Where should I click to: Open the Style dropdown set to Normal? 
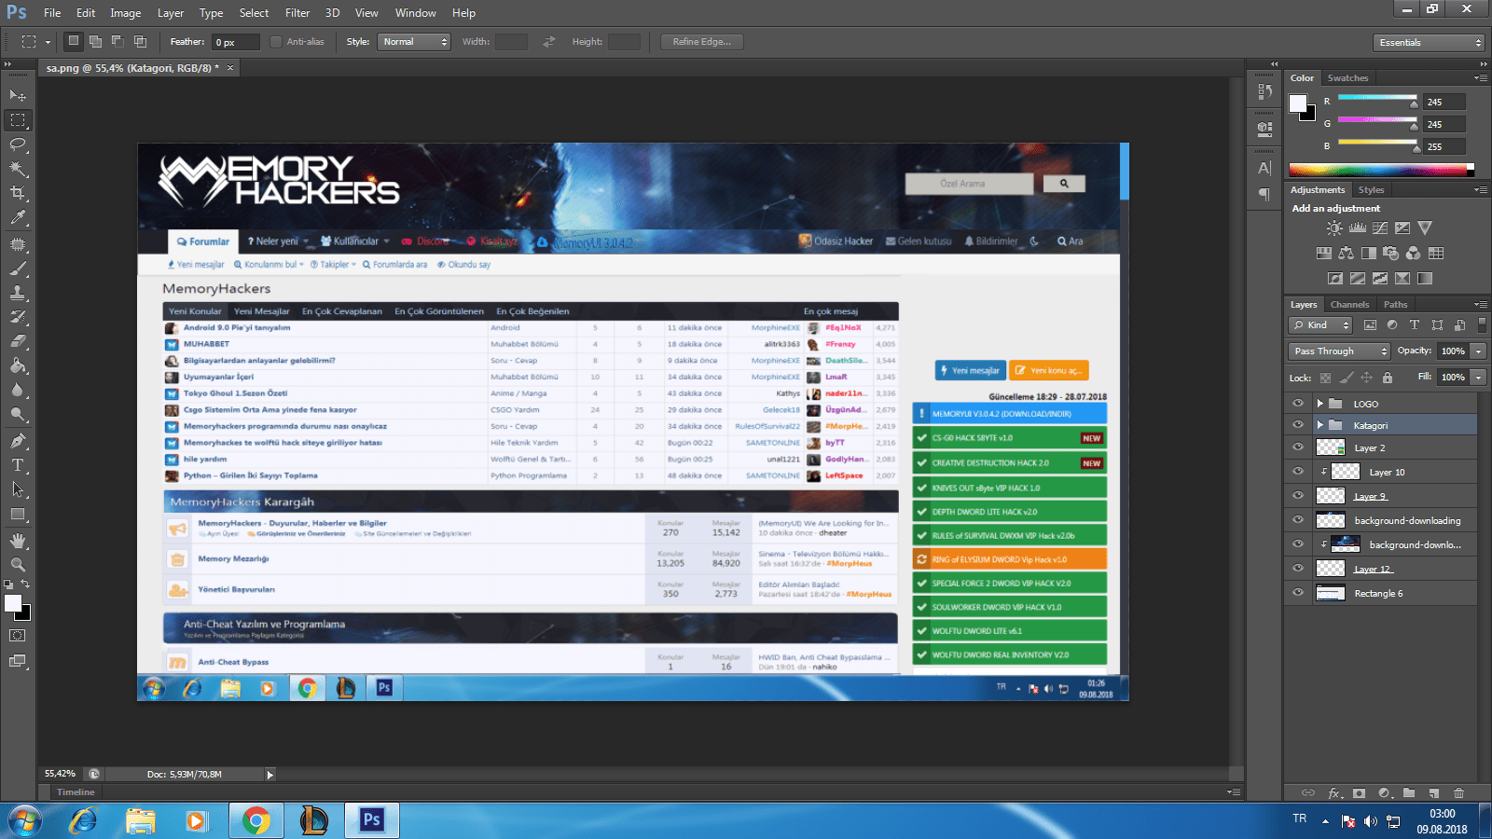tap(414, 42)
